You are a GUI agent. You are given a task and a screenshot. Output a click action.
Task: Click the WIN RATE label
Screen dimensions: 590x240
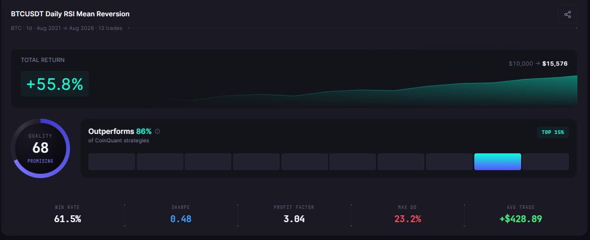pos(67,207)
